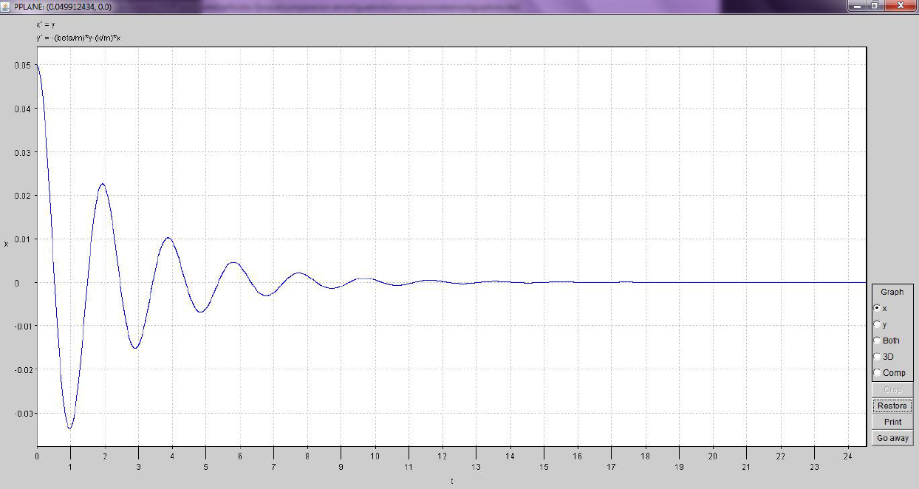Select the y graph radio option

pyautogui.click(x=877, y=324)
